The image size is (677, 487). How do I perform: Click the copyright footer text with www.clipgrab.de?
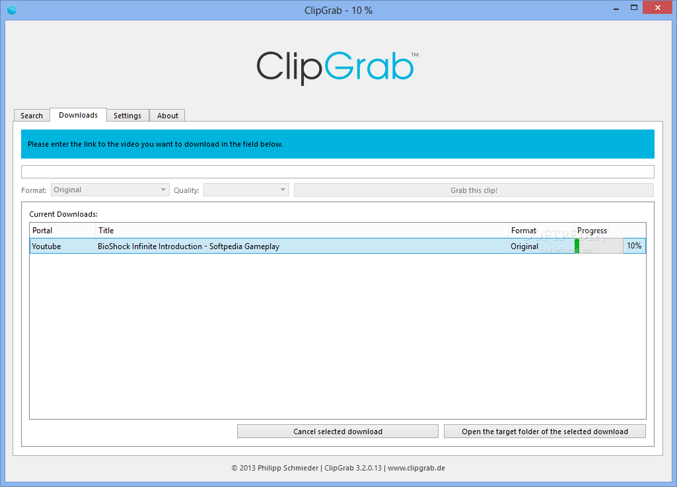coord(338,468)
